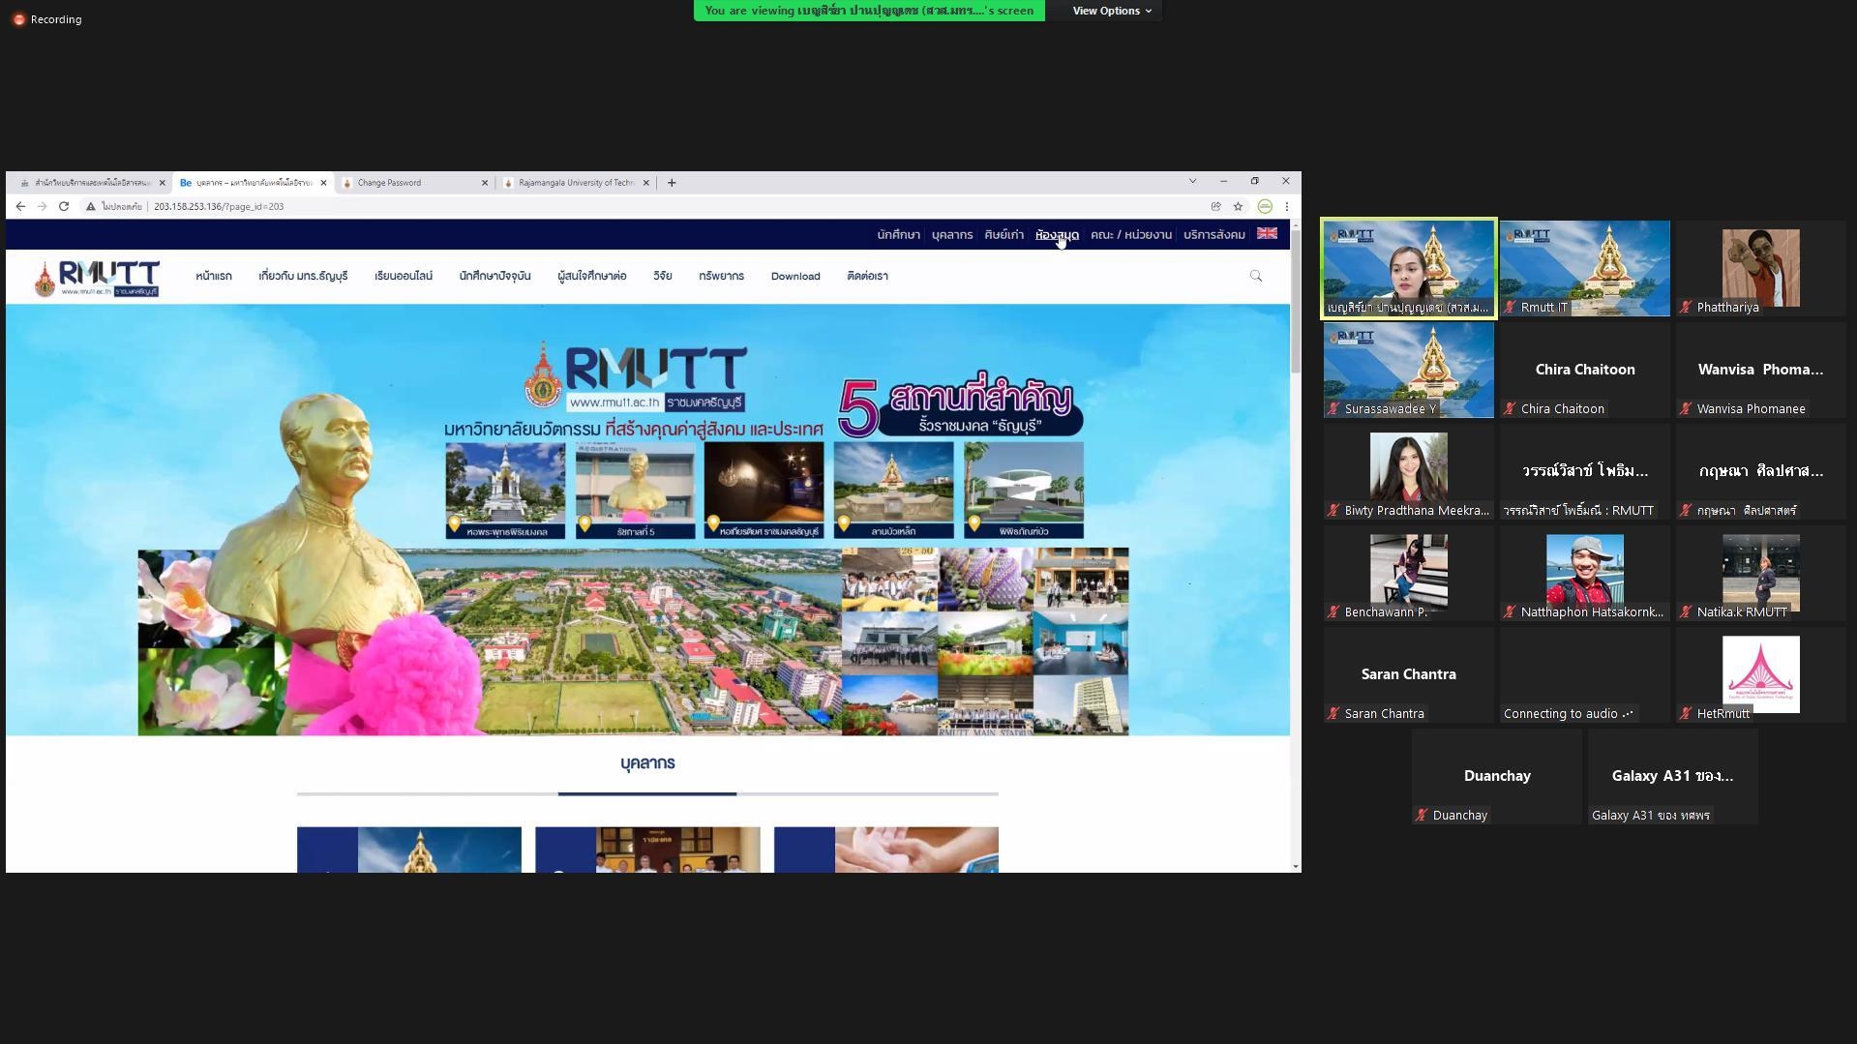Click the browser back arrow
The height and width of the screenshot is (1044, 1857).
pos(20,206)
